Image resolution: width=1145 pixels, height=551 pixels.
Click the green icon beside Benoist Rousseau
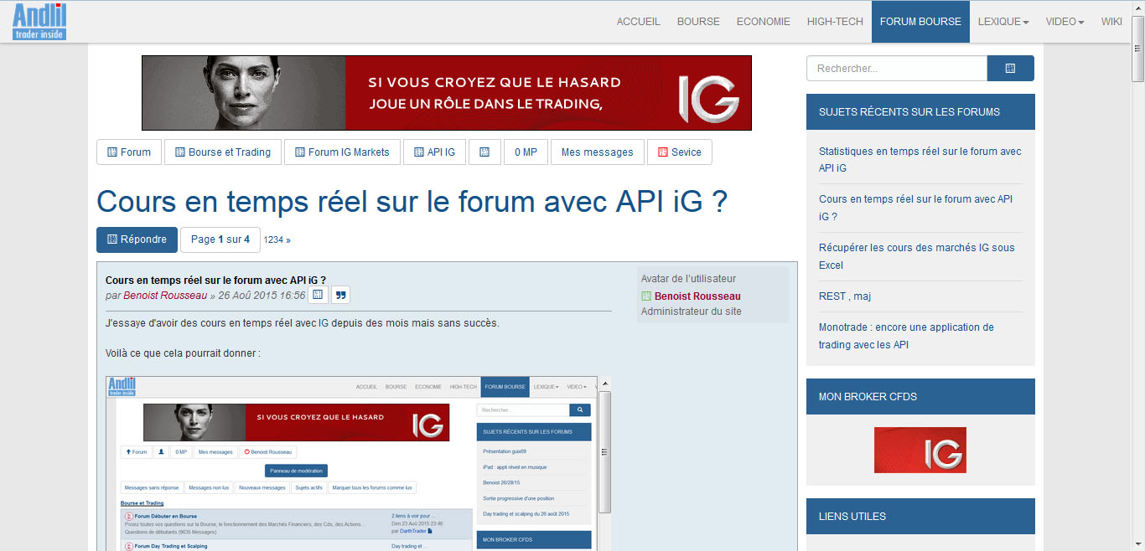(x=646, y=296)
